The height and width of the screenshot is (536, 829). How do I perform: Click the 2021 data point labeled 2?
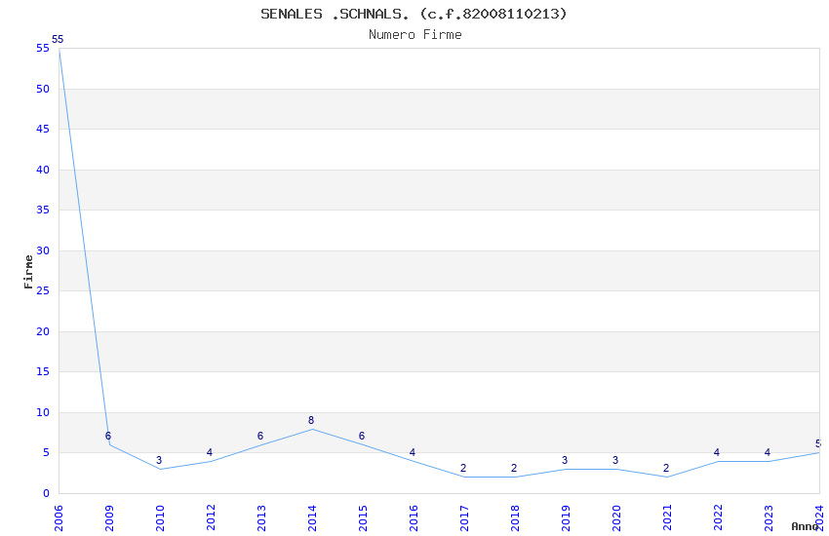click(666, 477)
